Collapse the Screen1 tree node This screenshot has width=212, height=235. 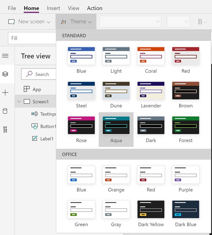[x=19, y=102]
